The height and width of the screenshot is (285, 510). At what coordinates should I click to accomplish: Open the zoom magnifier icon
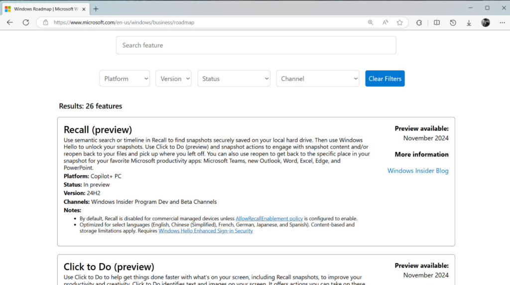point(370,22)
